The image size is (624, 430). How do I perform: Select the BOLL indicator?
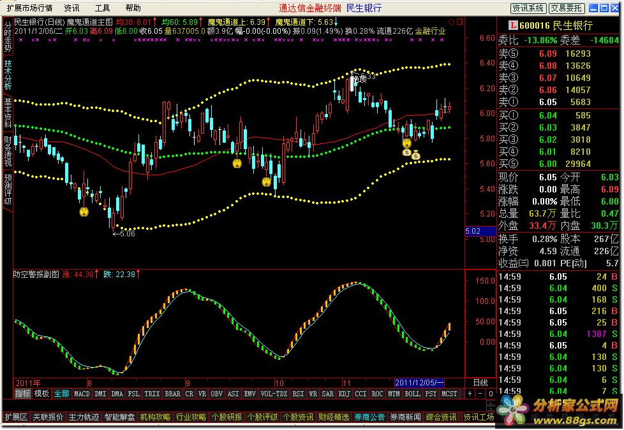click(x=412, y=394)
